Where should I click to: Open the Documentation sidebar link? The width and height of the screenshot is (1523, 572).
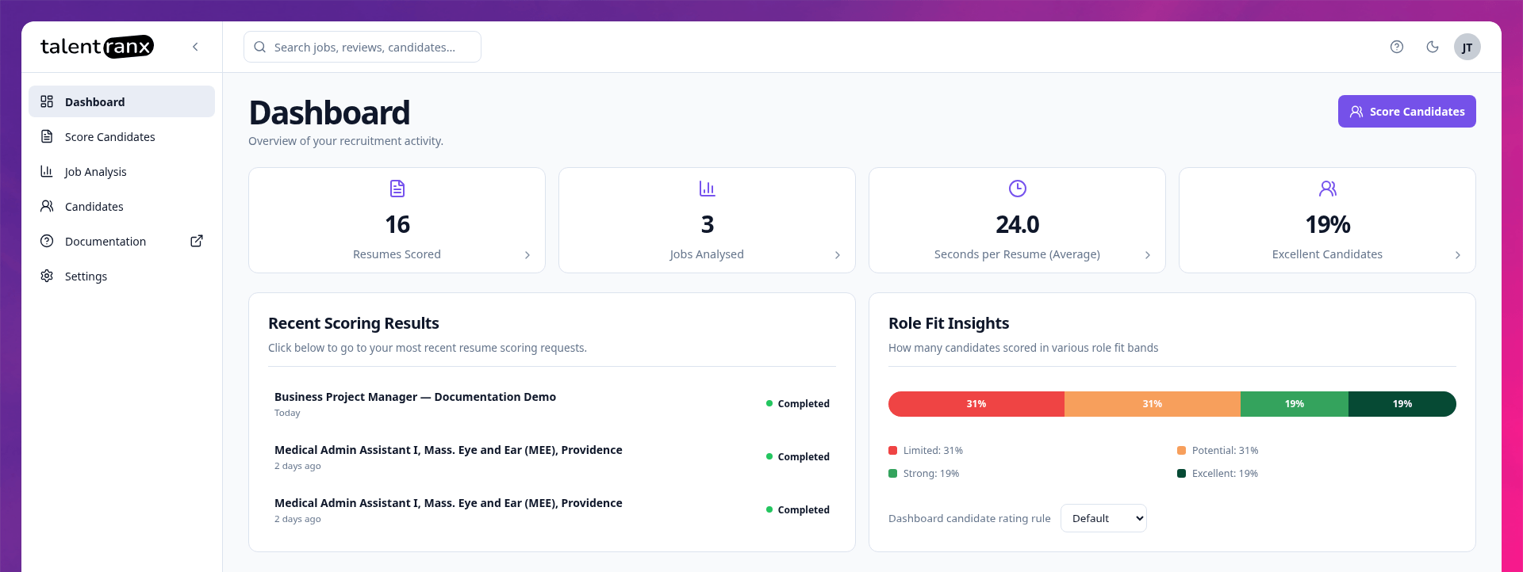[121, 241]
